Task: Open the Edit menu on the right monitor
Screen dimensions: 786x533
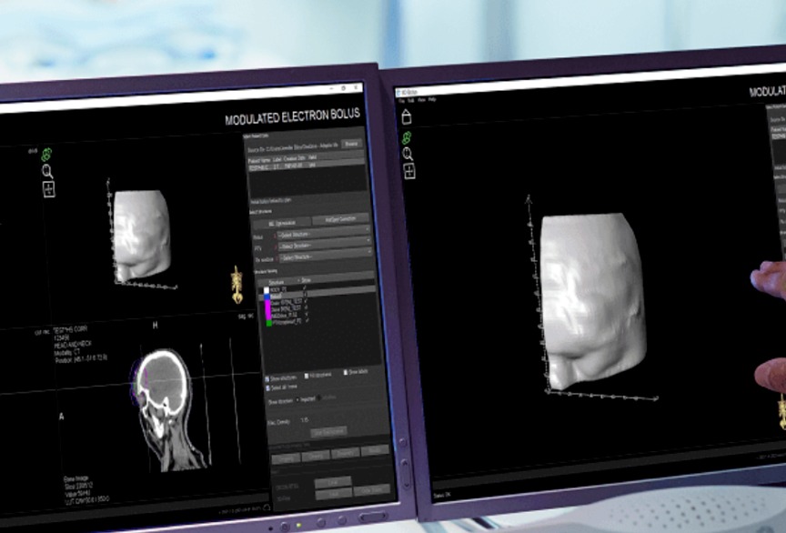Action: click(x=411, y=100)
